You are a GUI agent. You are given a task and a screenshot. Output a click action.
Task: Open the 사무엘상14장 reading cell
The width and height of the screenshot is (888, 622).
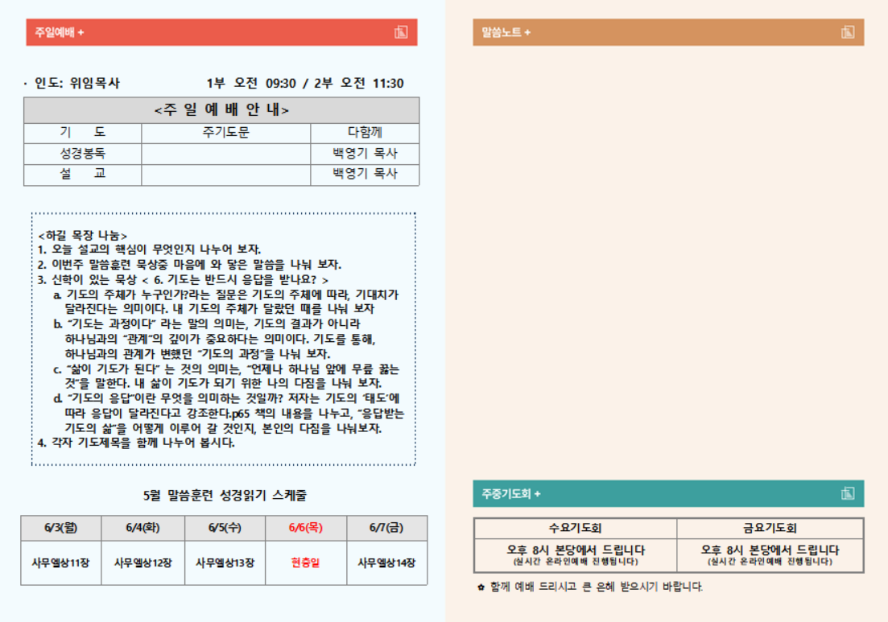point(387,562)
